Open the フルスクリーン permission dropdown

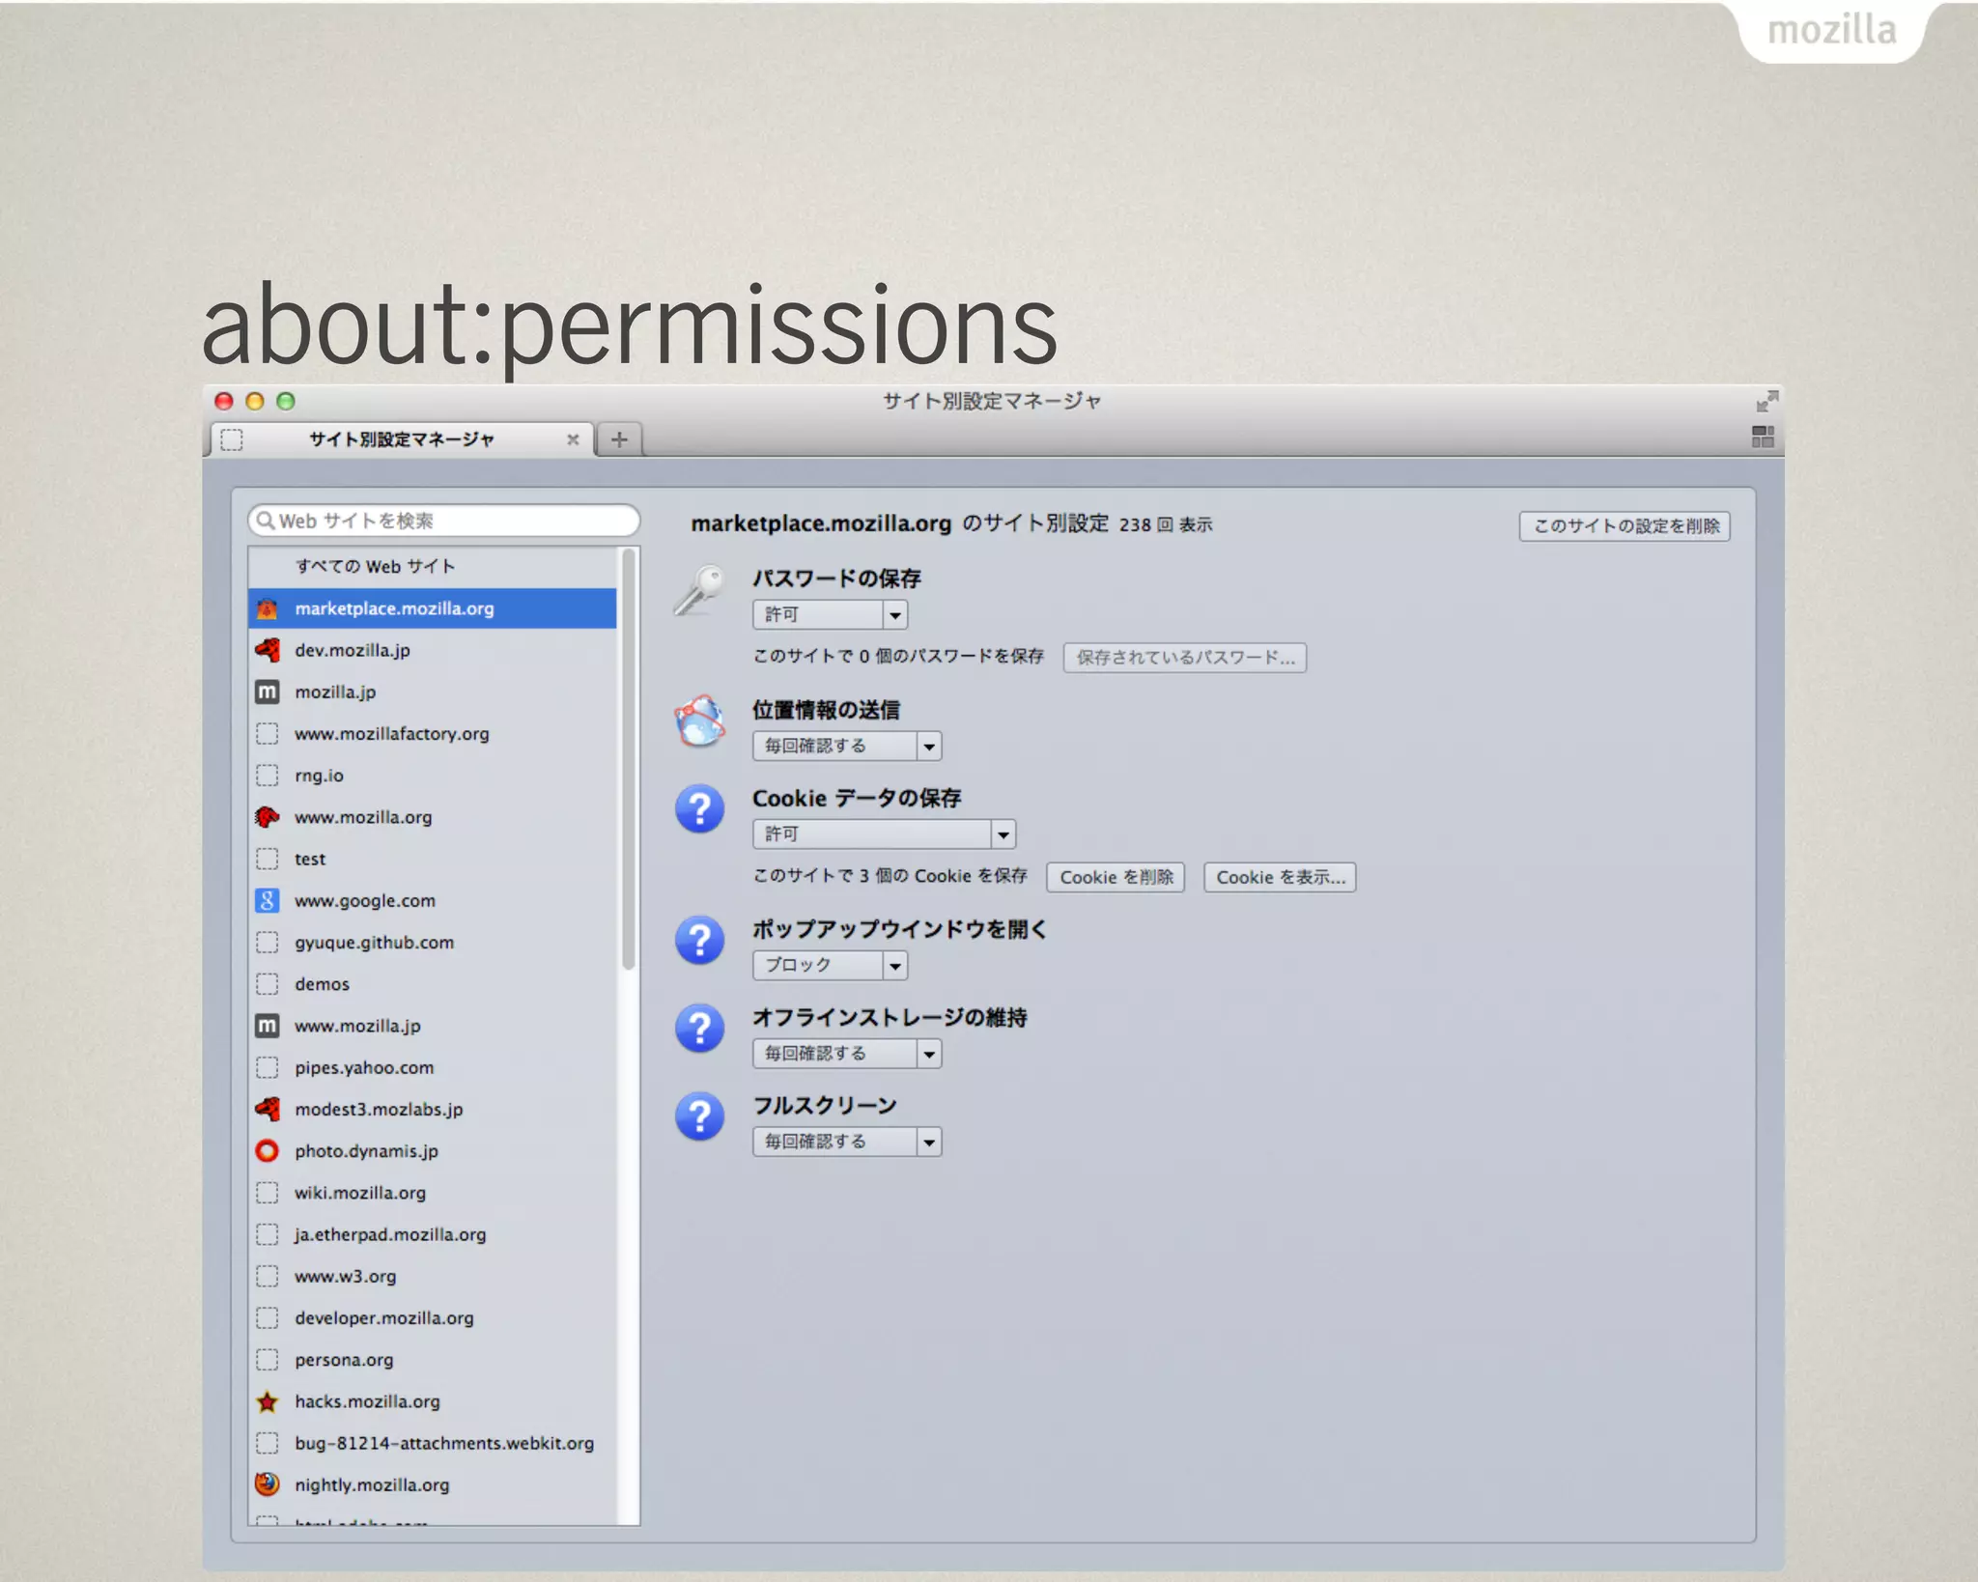pos(847,1142)
